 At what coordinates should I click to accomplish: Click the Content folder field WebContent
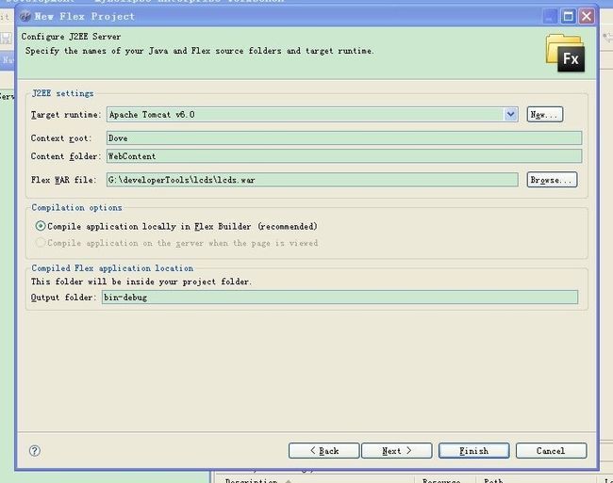344,156
